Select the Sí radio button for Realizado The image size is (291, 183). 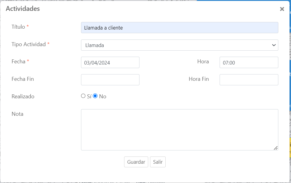pyautogui.click(x=83, y=96)
